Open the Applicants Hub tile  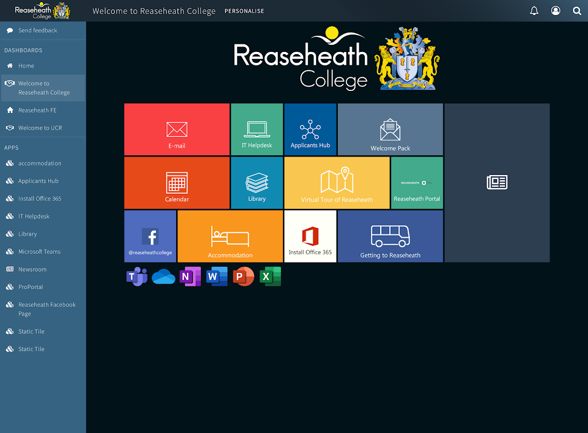[x=310, y=129]
